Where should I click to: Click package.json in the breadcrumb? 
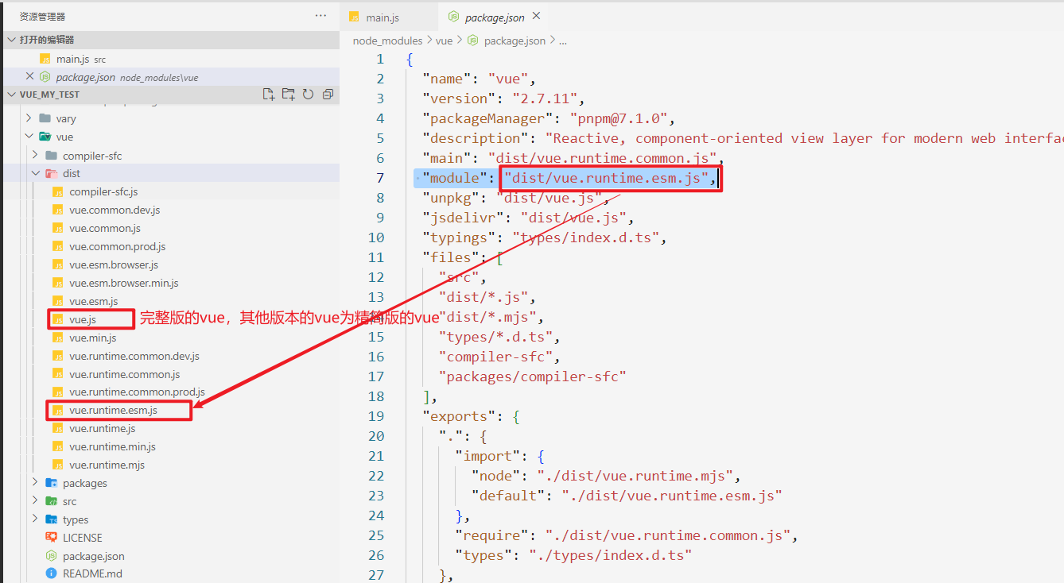[x=515, y=41]
